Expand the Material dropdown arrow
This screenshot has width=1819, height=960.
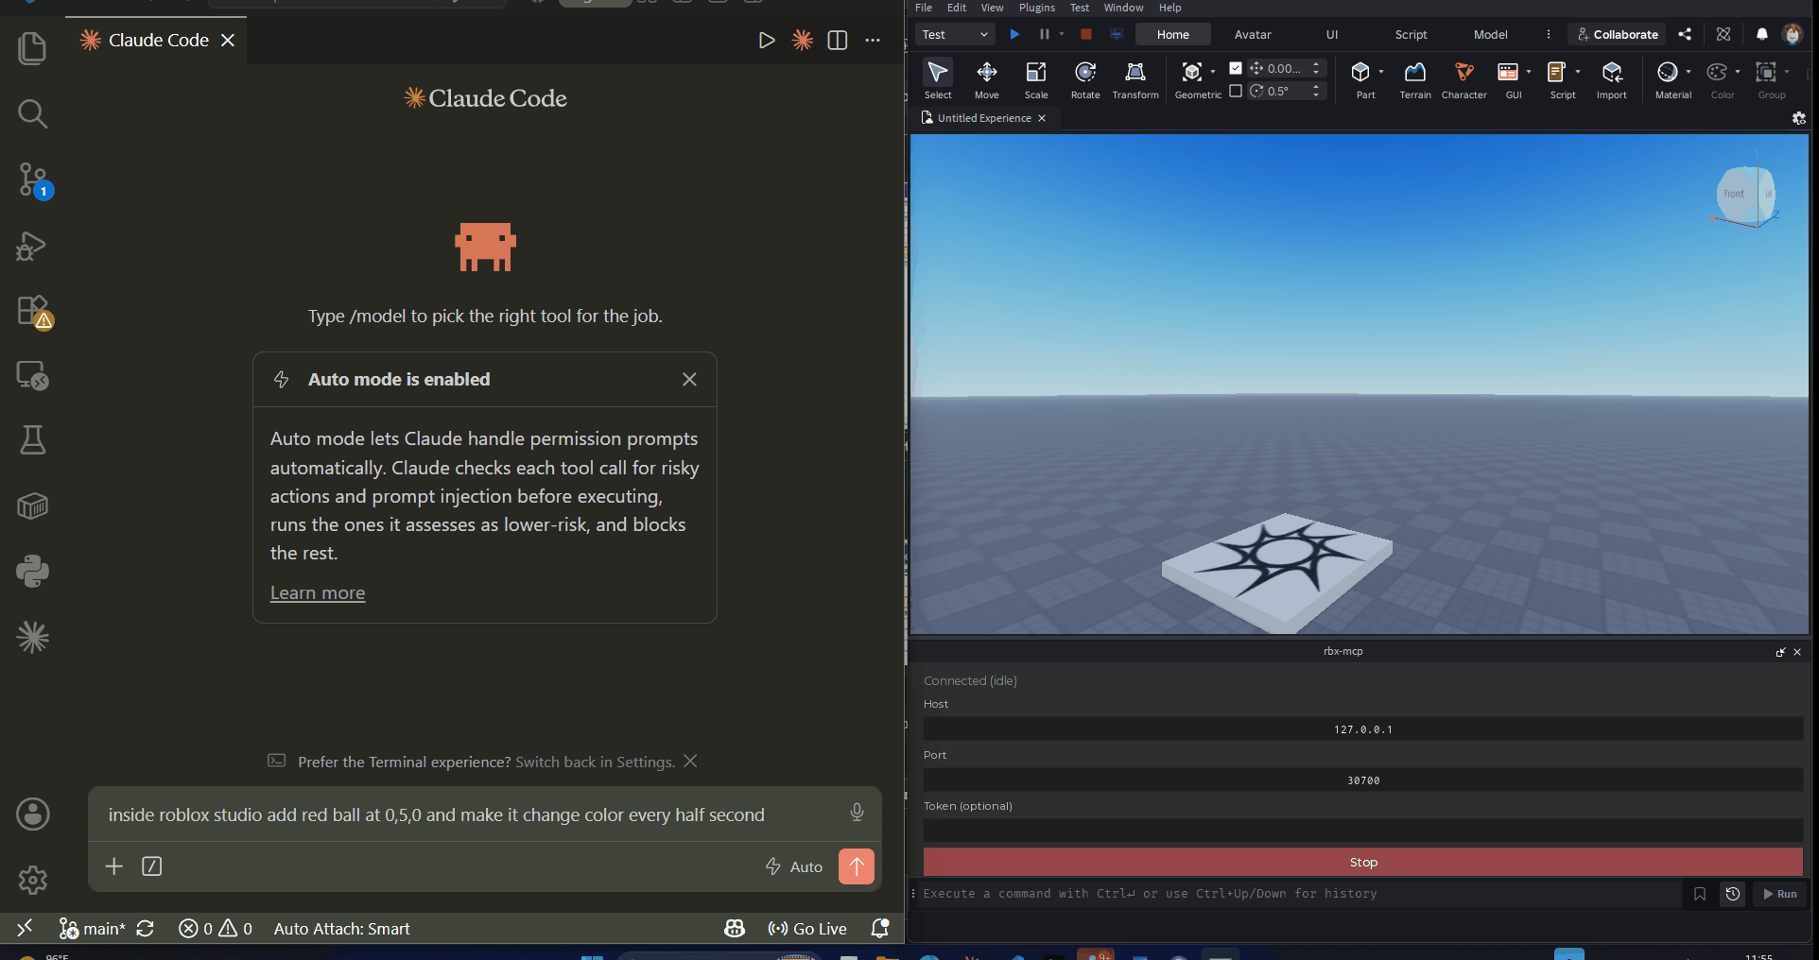1689,72
